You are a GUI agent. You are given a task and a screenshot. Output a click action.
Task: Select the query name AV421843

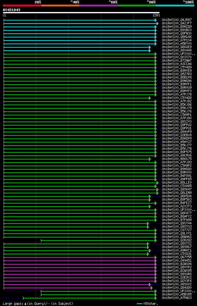(11, 10)
